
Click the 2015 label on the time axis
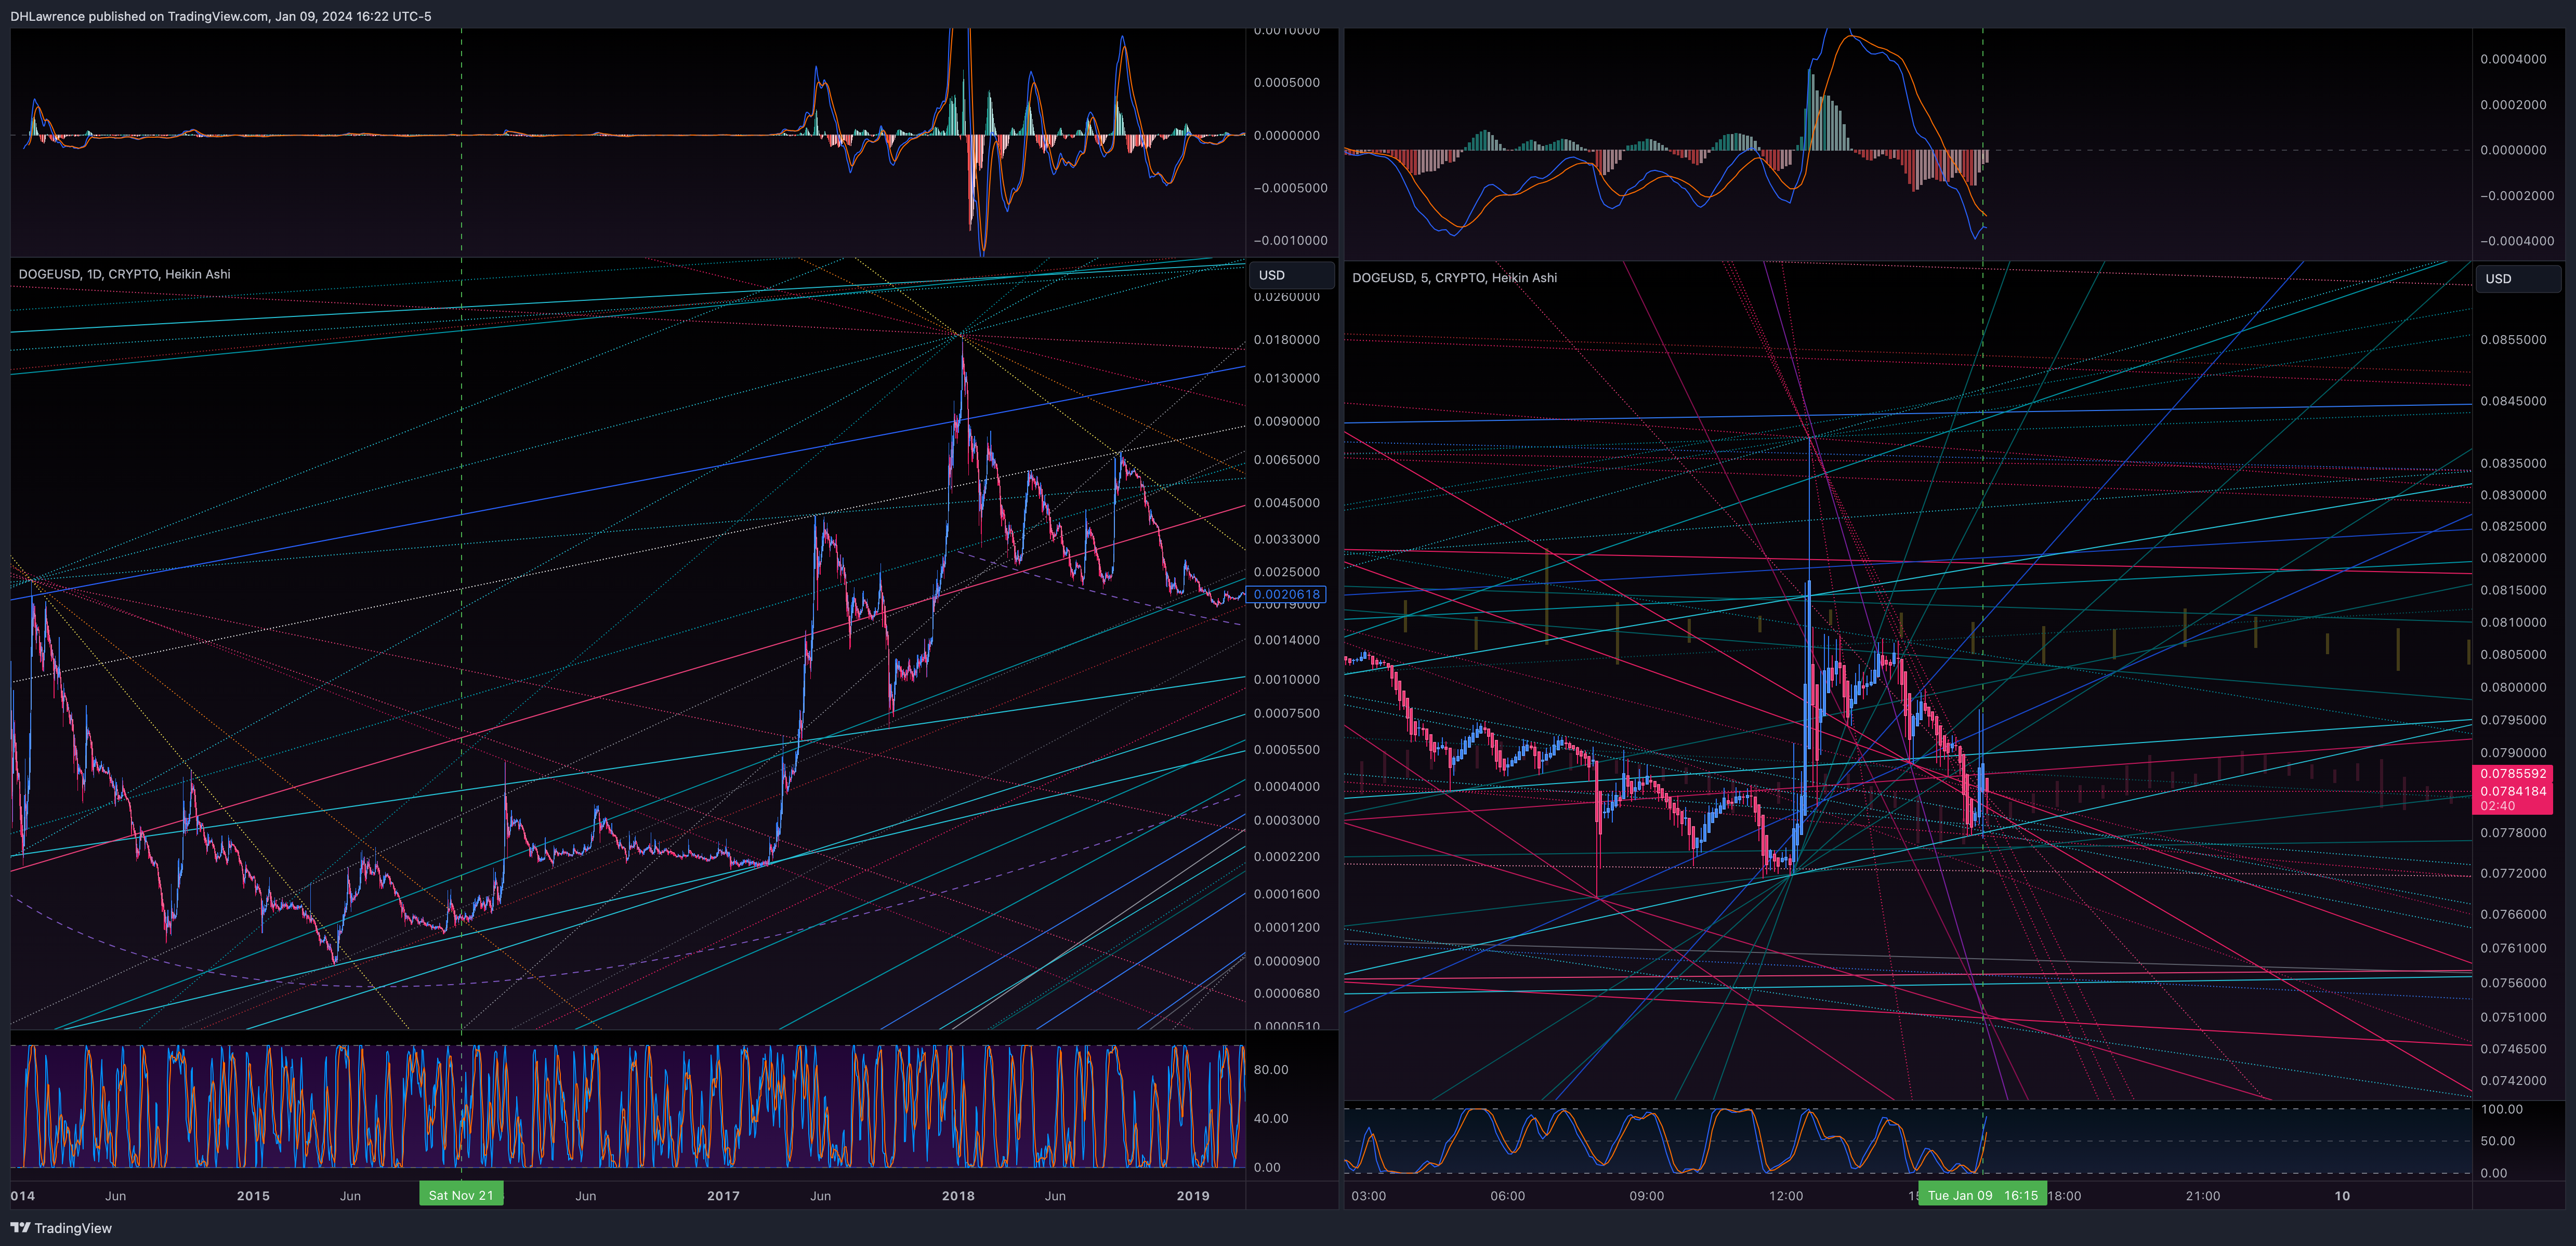pos(253,1196)
